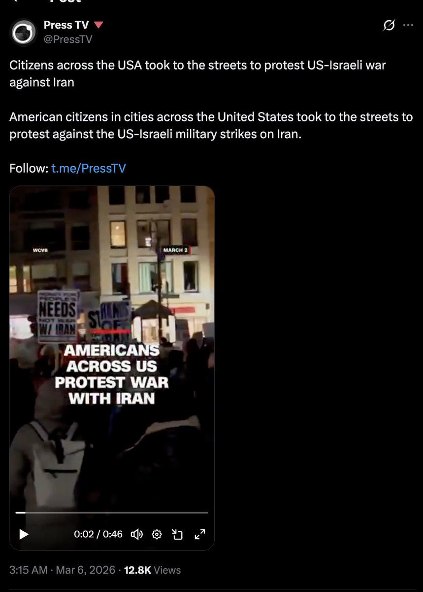Viewport: 423px width, 592px height.
Task: Click the paragraph starting 'American citizens in cities'
Action: pos(211,126)
